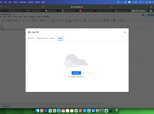The width and height of the screenshot is (154, 114).
Task: Open the Default font dropdown
Action: (44, 21)
